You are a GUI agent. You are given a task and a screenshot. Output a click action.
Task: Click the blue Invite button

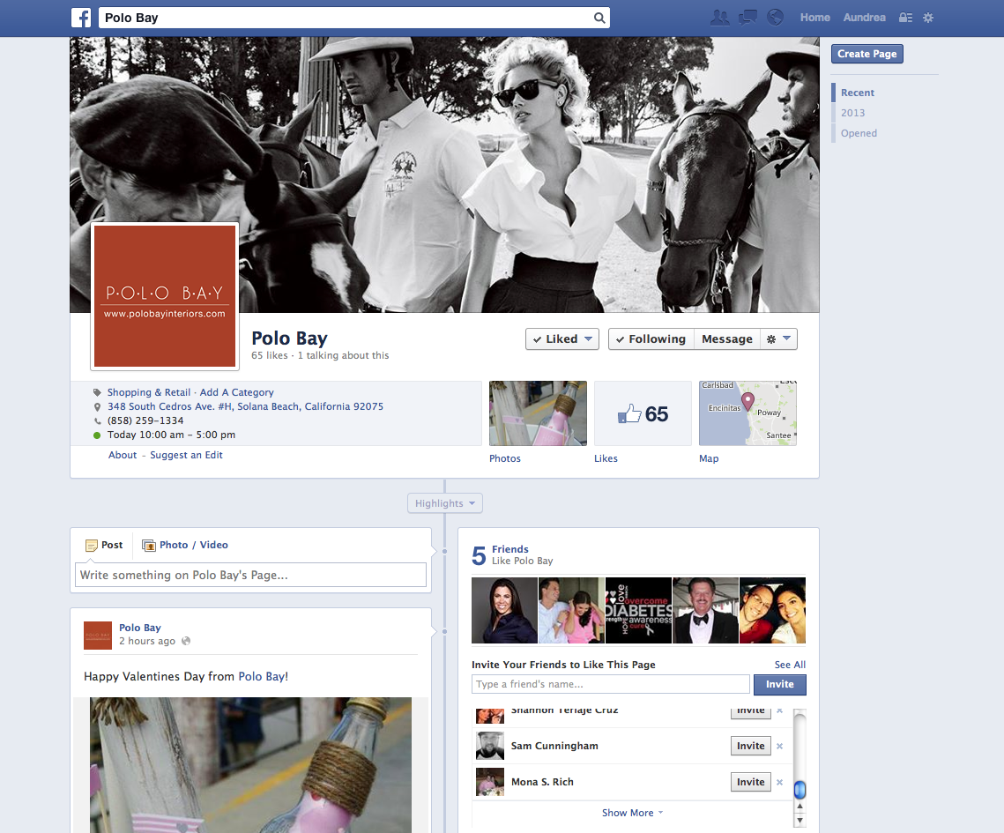[780, 684]
